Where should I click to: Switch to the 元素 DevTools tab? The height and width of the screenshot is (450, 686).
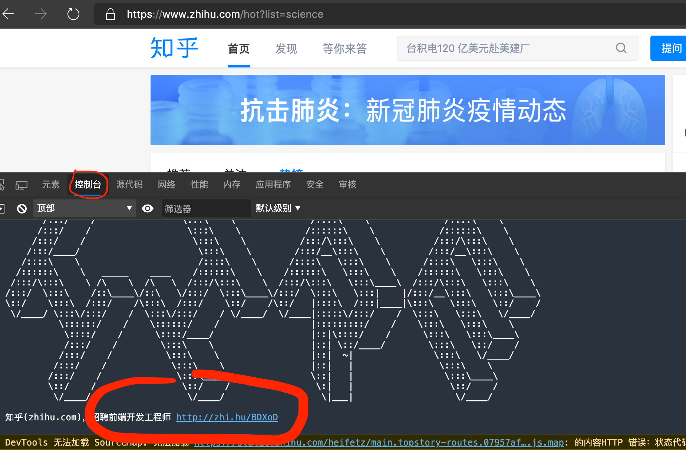[50, 185]
